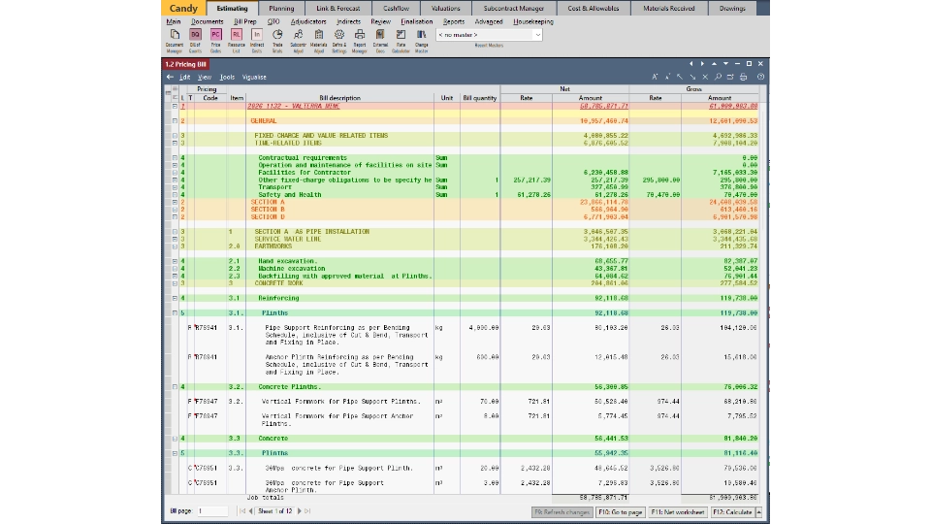Collapse the EARTHWORKS row expander

click(175, 246)
